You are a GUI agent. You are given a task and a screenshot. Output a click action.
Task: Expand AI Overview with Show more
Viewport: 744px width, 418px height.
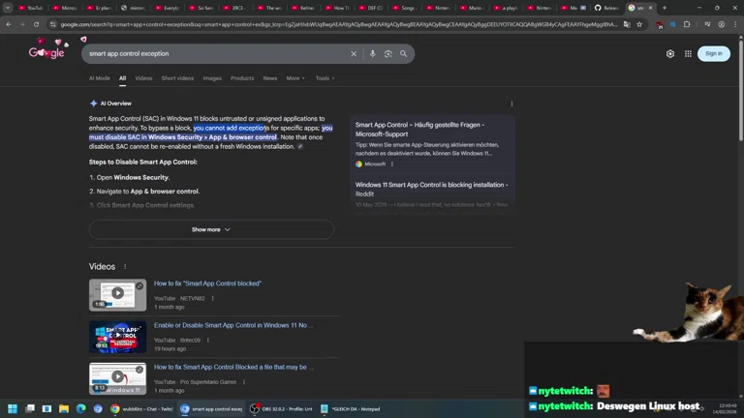[x=211, y=229]
